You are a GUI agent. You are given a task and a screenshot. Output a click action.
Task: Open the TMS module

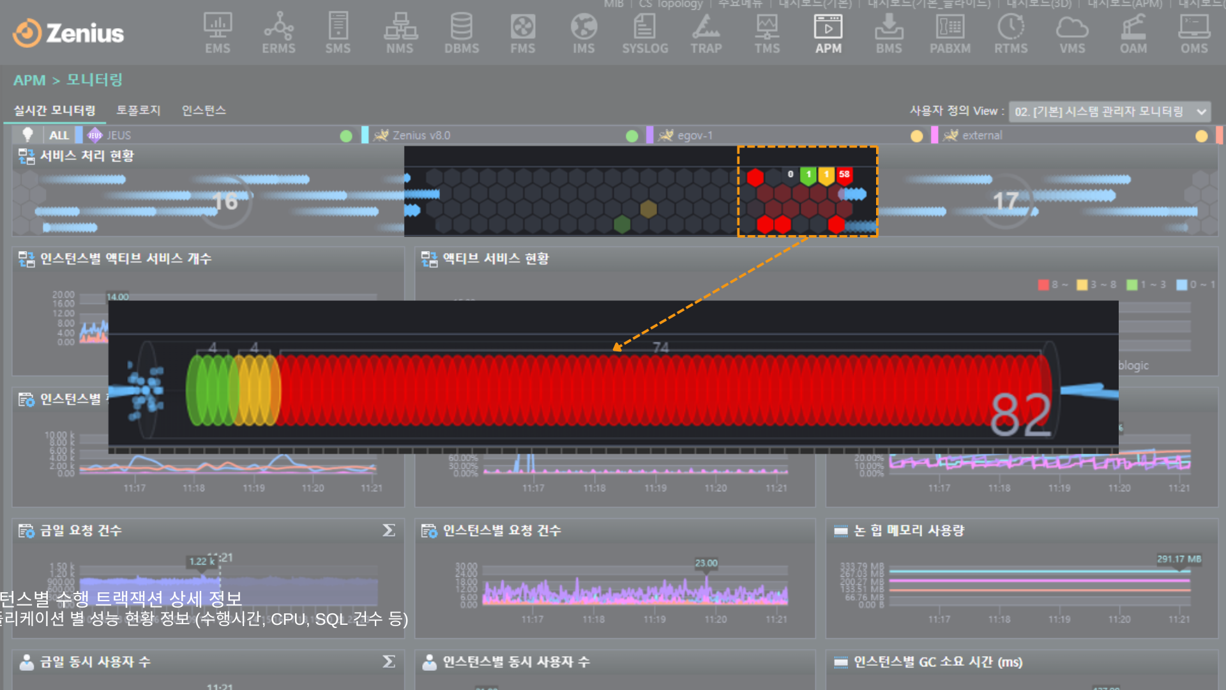pos(767,33)
